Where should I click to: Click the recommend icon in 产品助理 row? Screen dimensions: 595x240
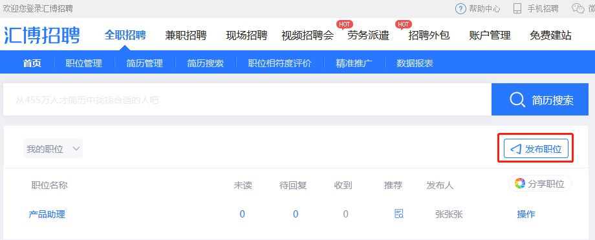(399, 214)
